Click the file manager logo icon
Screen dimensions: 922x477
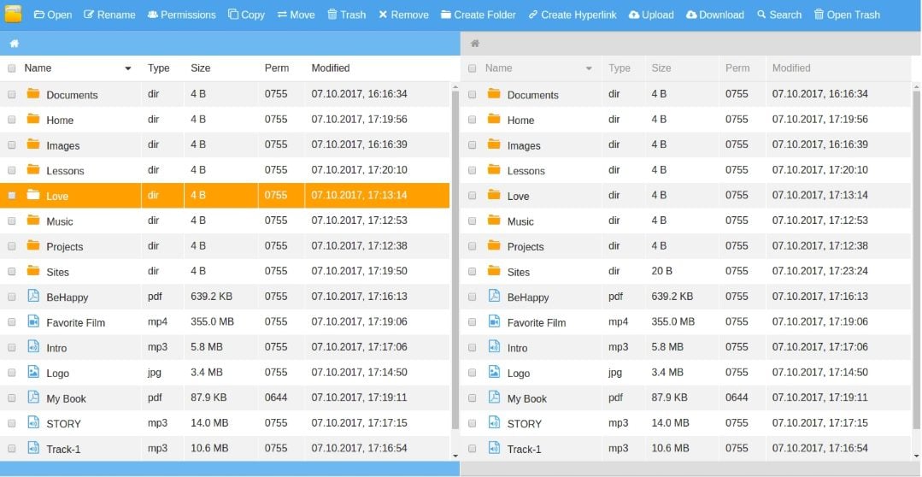point(13,15)
